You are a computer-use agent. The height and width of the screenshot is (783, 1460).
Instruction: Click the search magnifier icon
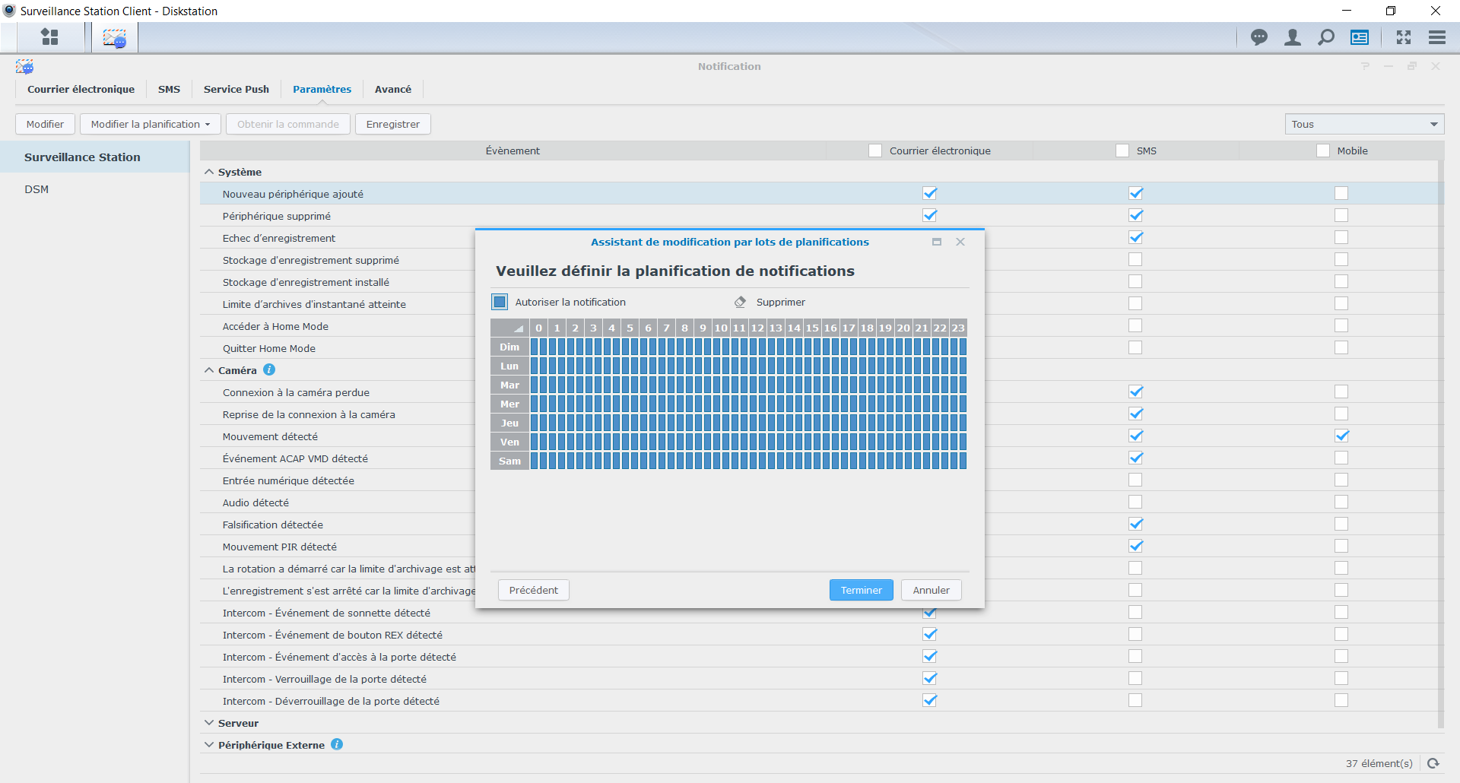[x=1325, y=37]
